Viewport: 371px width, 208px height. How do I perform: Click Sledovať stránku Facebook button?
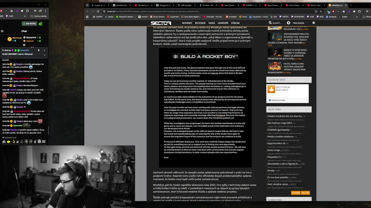[x=277, y=100]
